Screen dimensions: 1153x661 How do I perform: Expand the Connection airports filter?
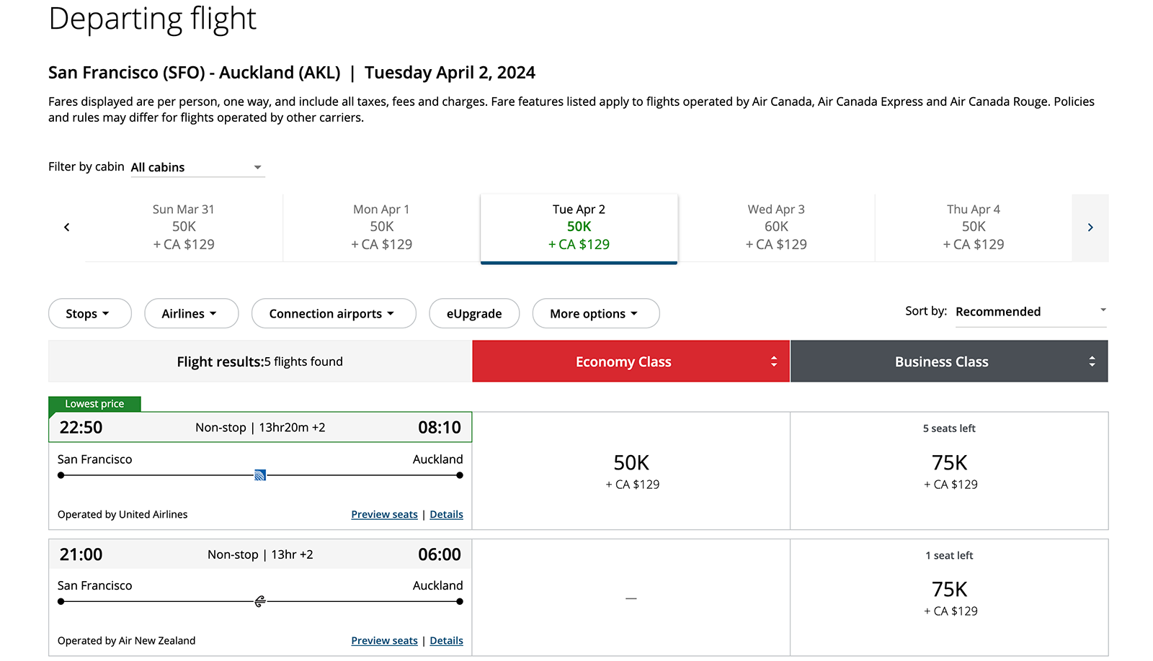333,313
